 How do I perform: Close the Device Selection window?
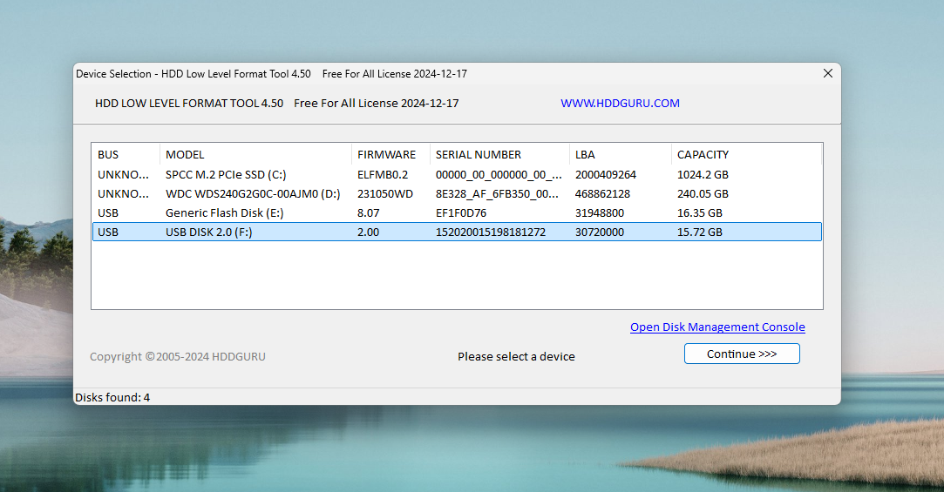tap(828, 73)
